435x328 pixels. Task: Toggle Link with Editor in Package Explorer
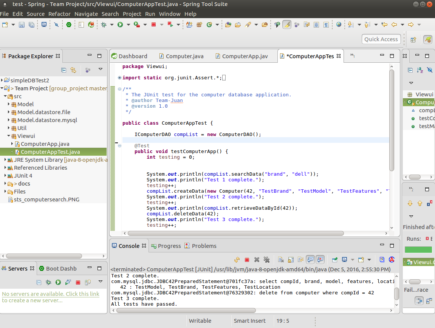point(73,70)
